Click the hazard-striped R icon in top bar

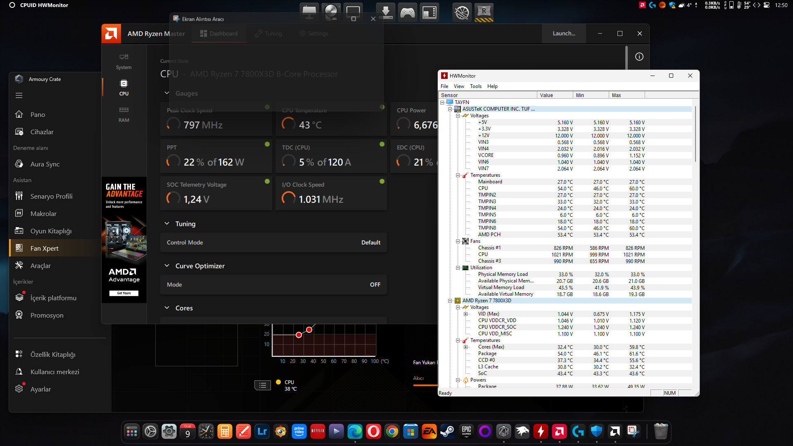pyautogui.click(x=484, y=12)
